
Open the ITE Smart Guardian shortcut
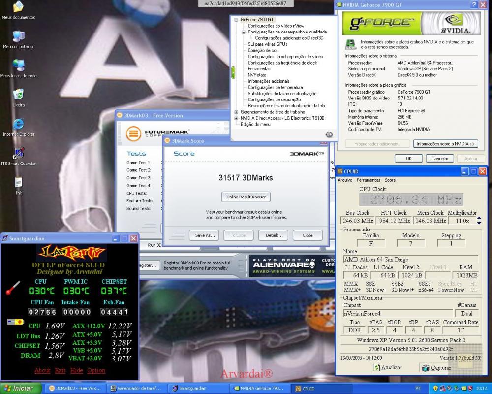point(18,153)
